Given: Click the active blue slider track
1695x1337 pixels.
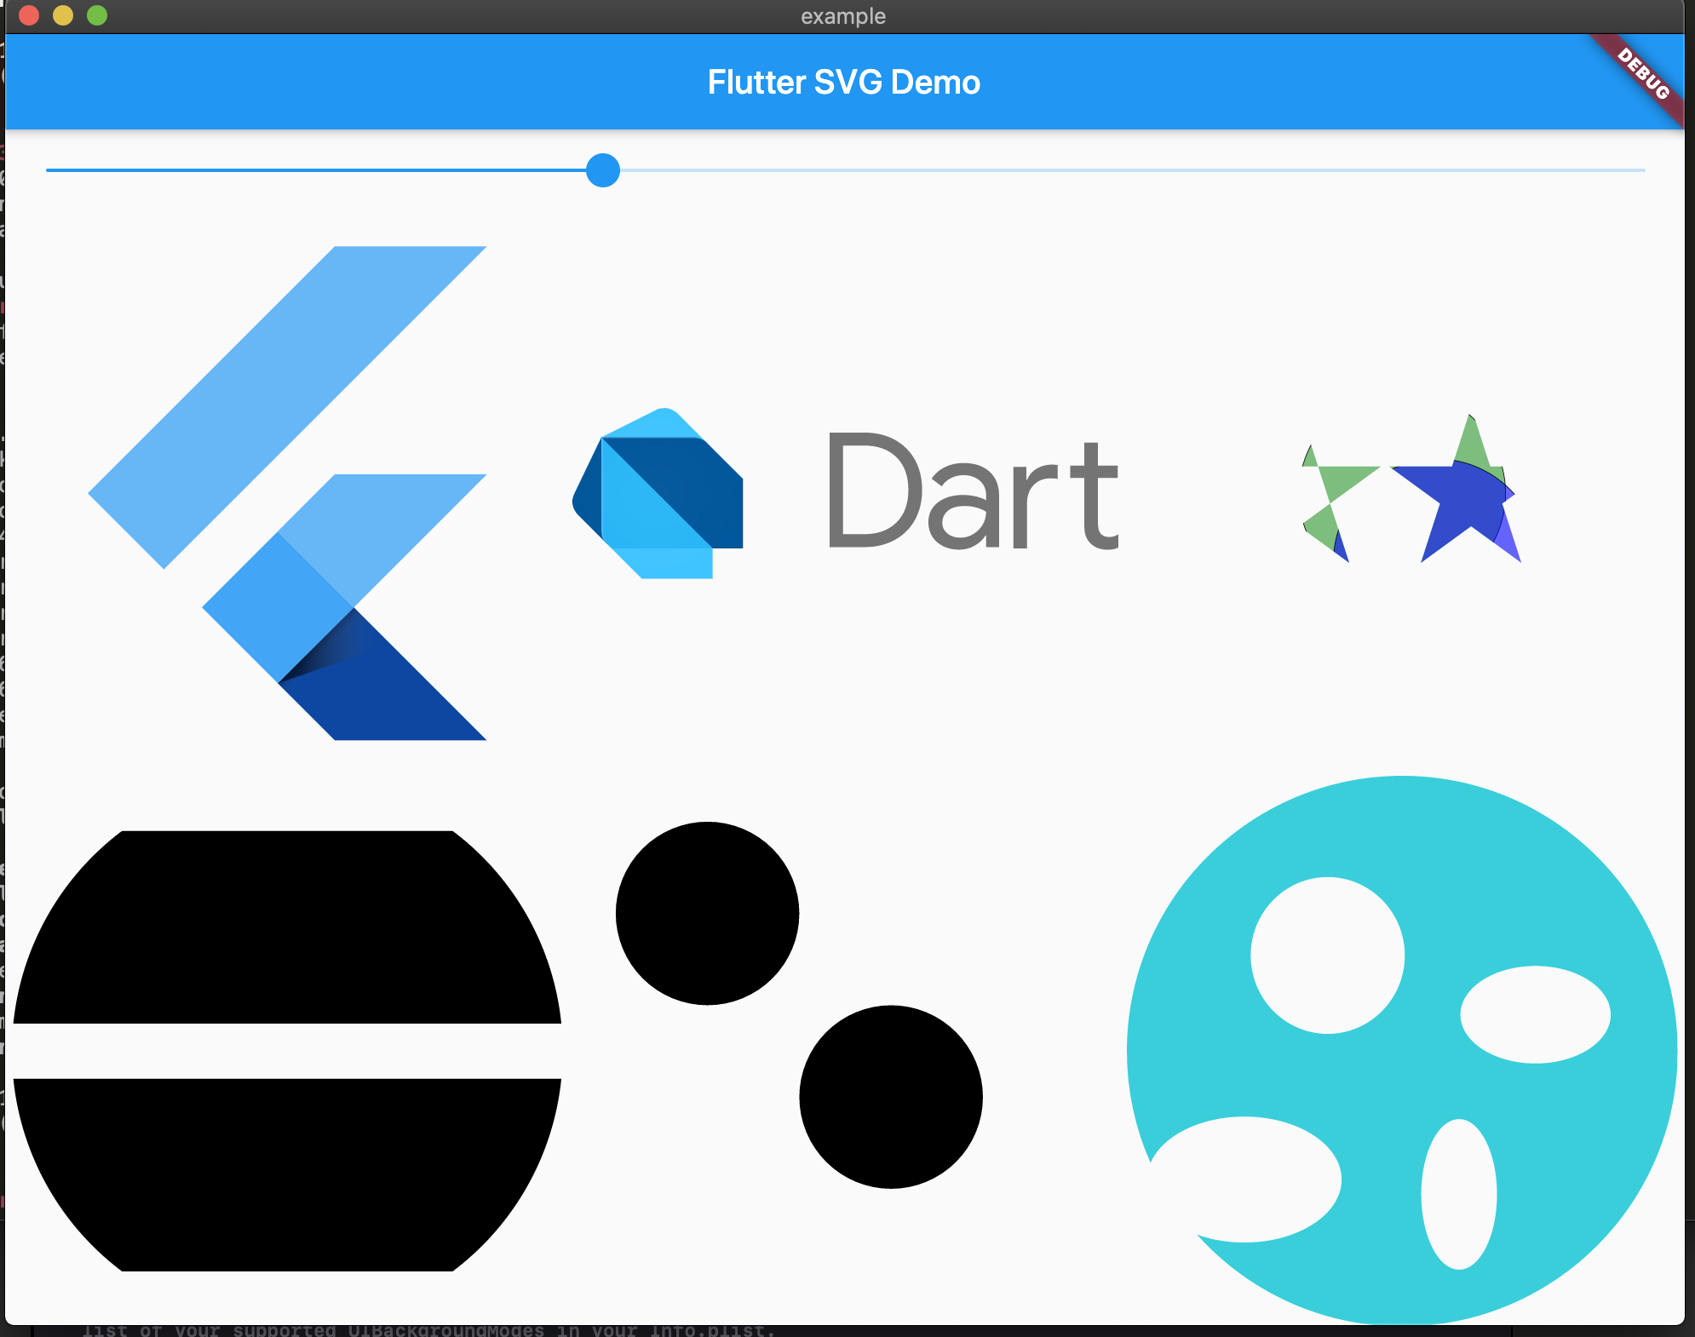Looking at the screenshot, I should (316, 170).
